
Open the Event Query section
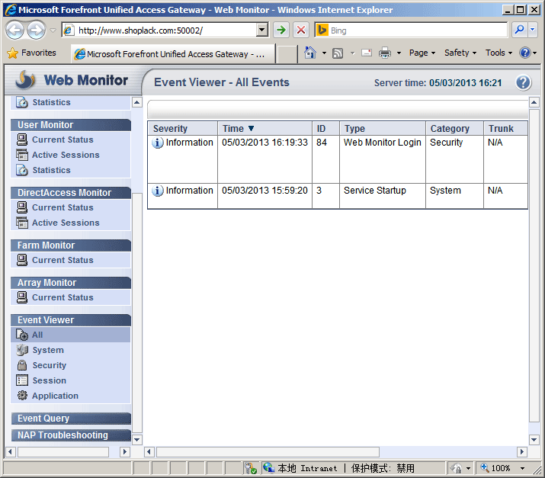(x=71, y=419)
